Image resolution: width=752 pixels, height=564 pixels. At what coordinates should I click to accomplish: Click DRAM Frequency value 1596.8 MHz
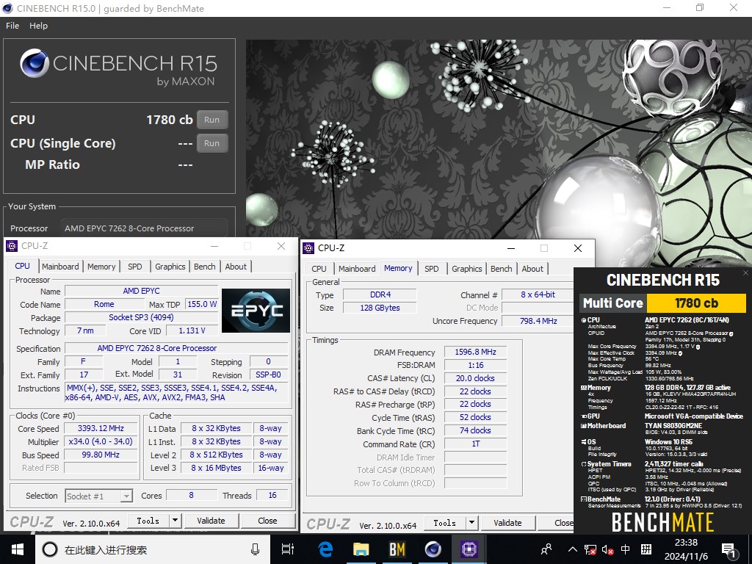(x=475, y=352)
